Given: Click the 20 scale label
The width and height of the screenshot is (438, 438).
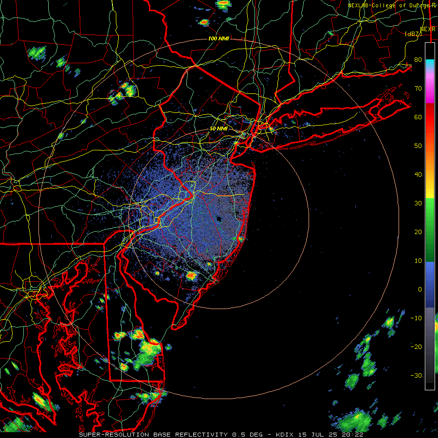Looking at the screenshot, I should 418,232.
